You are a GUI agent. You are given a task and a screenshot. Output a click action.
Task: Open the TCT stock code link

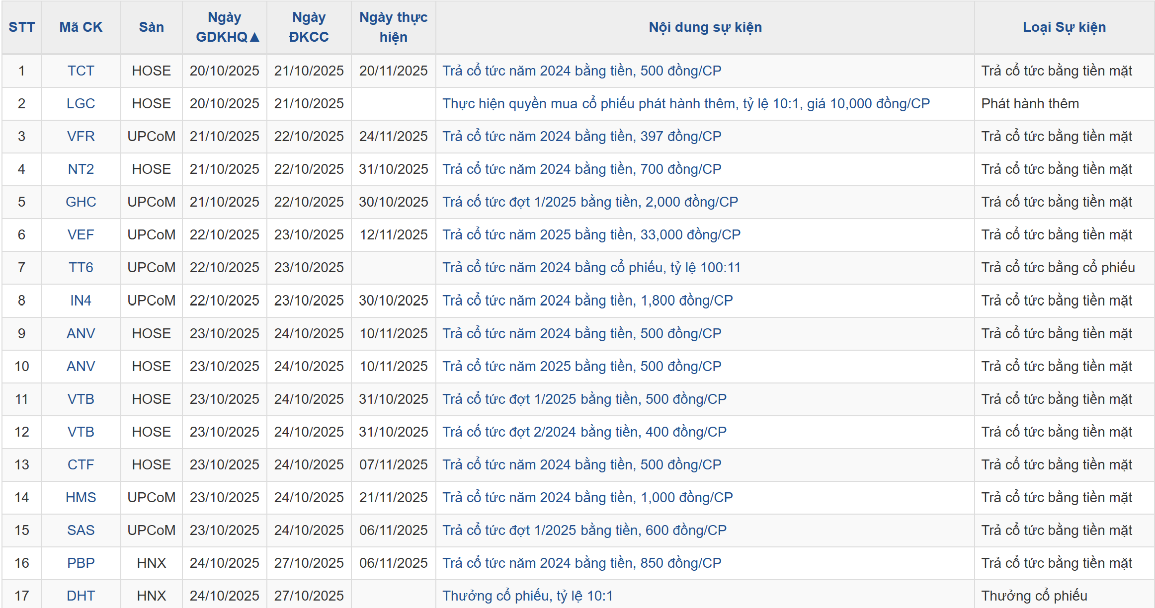point(81,71)
